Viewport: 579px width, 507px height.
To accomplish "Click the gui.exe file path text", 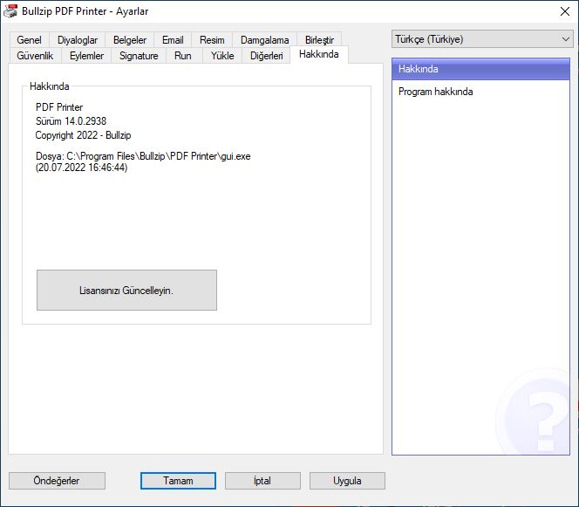I will coord(143,156).
